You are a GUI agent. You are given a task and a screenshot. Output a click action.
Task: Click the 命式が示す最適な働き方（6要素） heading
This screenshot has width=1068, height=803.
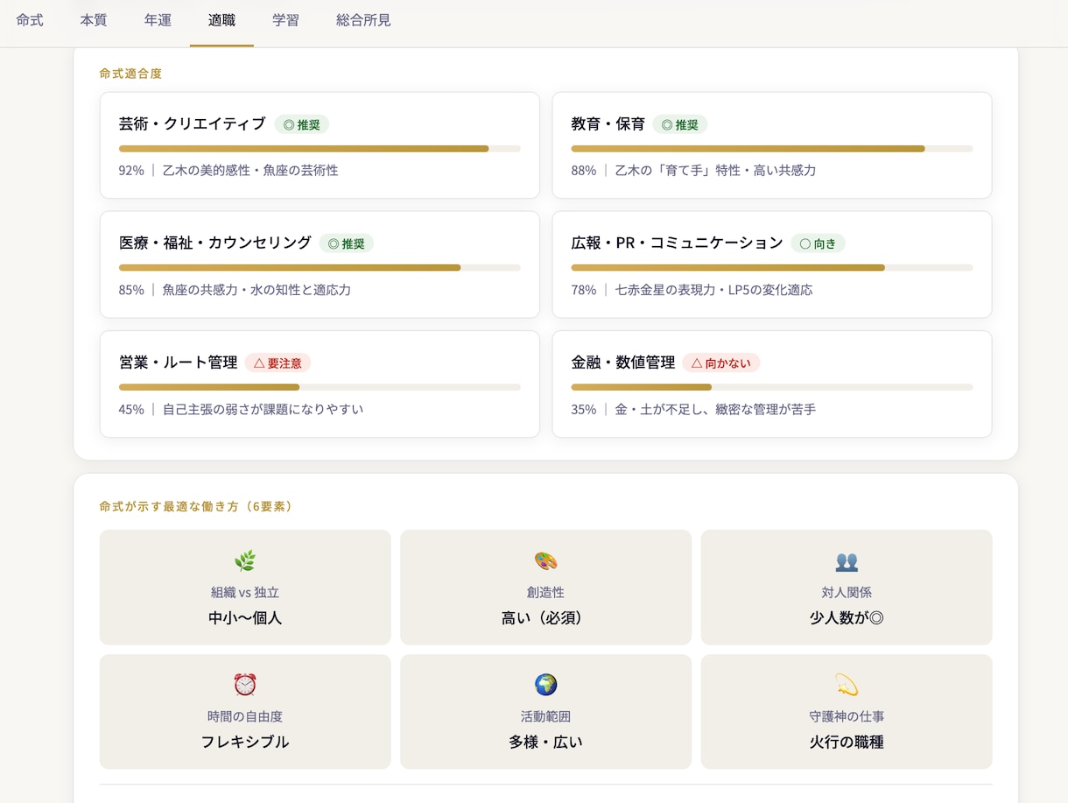(196, 506)
